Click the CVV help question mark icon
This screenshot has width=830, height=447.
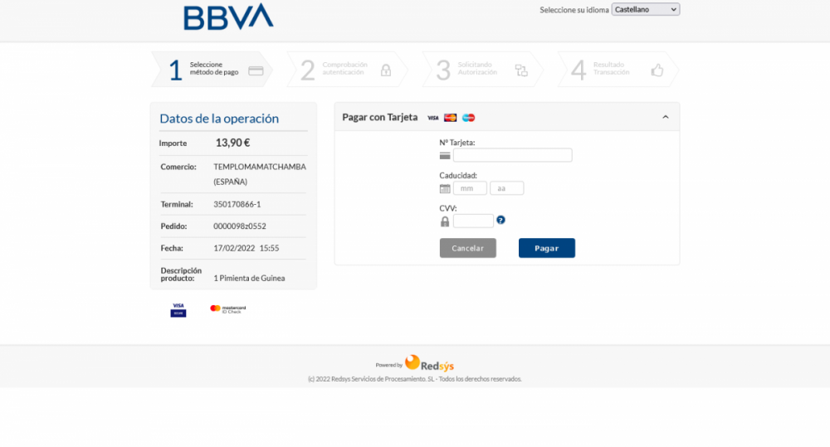tap(500, 221)
